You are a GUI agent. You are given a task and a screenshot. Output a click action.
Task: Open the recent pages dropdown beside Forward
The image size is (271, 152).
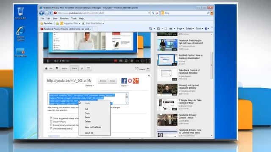pos(50,13)
